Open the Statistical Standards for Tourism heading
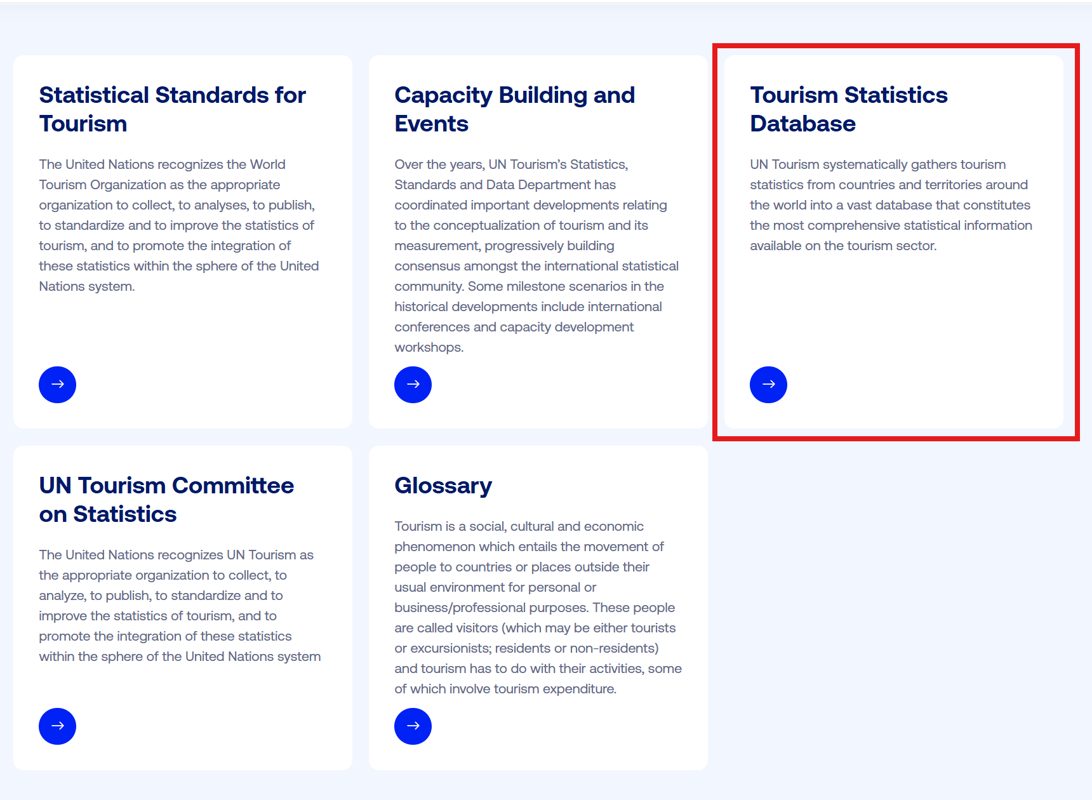The width and height of the screenshot is (1092, 800). coord(172,109)
